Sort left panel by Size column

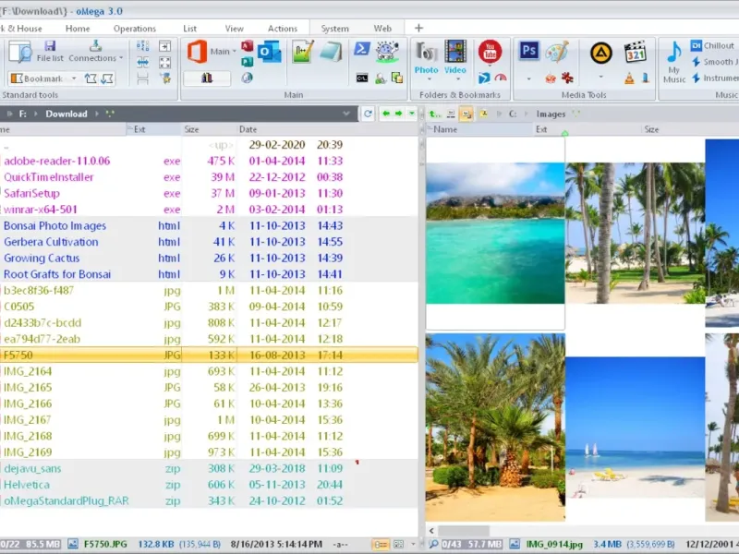pyautogui.click(x=191, y=129)
